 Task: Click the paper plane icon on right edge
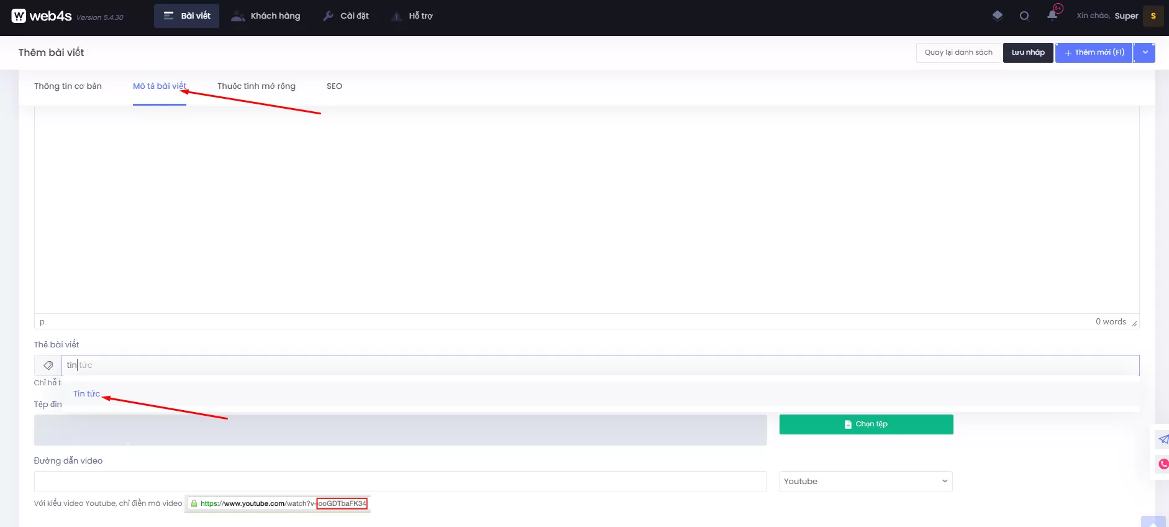click(1163, 439)
